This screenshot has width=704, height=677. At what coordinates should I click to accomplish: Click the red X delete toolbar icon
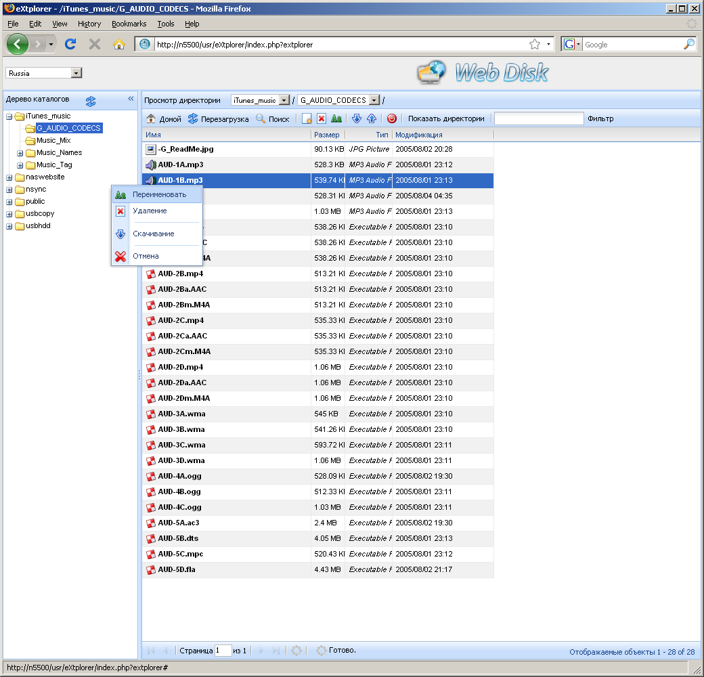[x=322, y=118]
